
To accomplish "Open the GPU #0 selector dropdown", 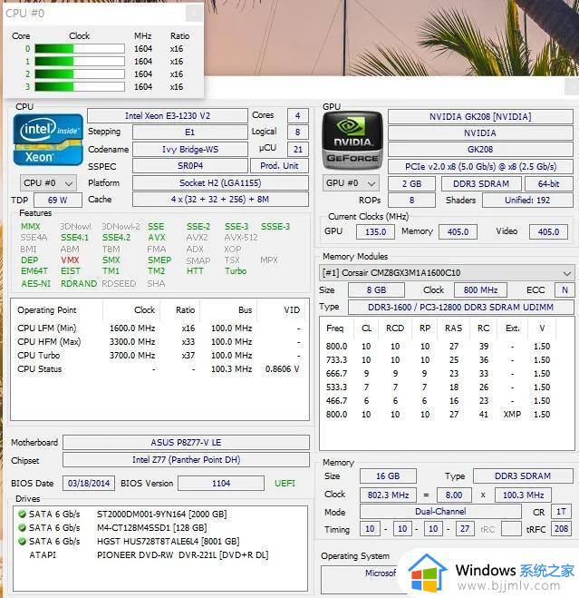I will click(x=351, y=183).
